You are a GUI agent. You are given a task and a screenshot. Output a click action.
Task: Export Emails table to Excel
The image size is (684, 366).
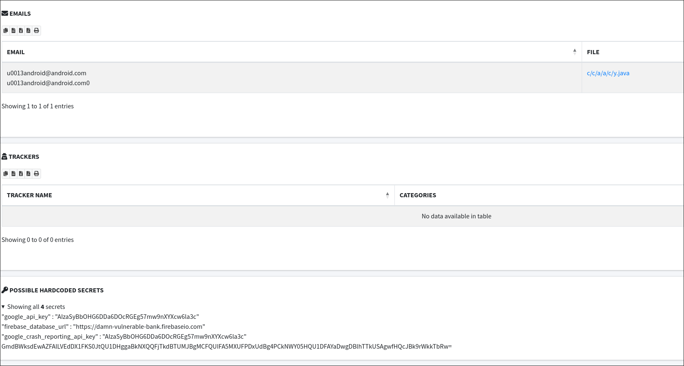tap(21, 31)
